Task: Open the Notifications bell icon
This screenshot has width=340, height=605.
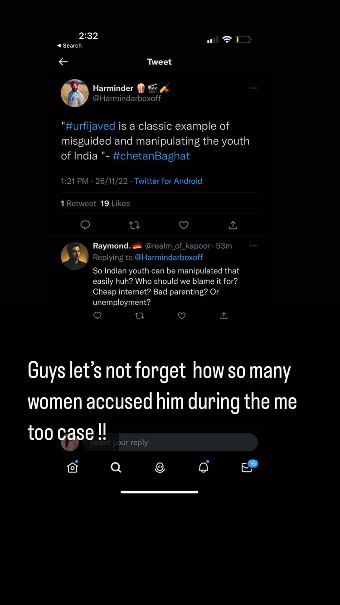Action: coord(203,467)
